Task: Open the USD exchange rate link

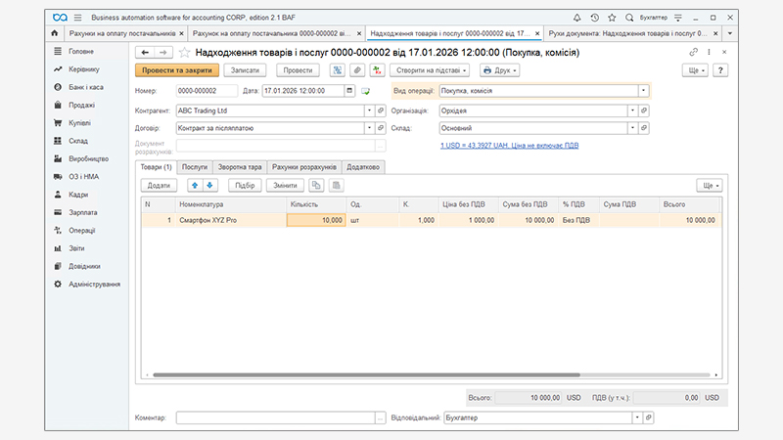Action: [508, 147]
